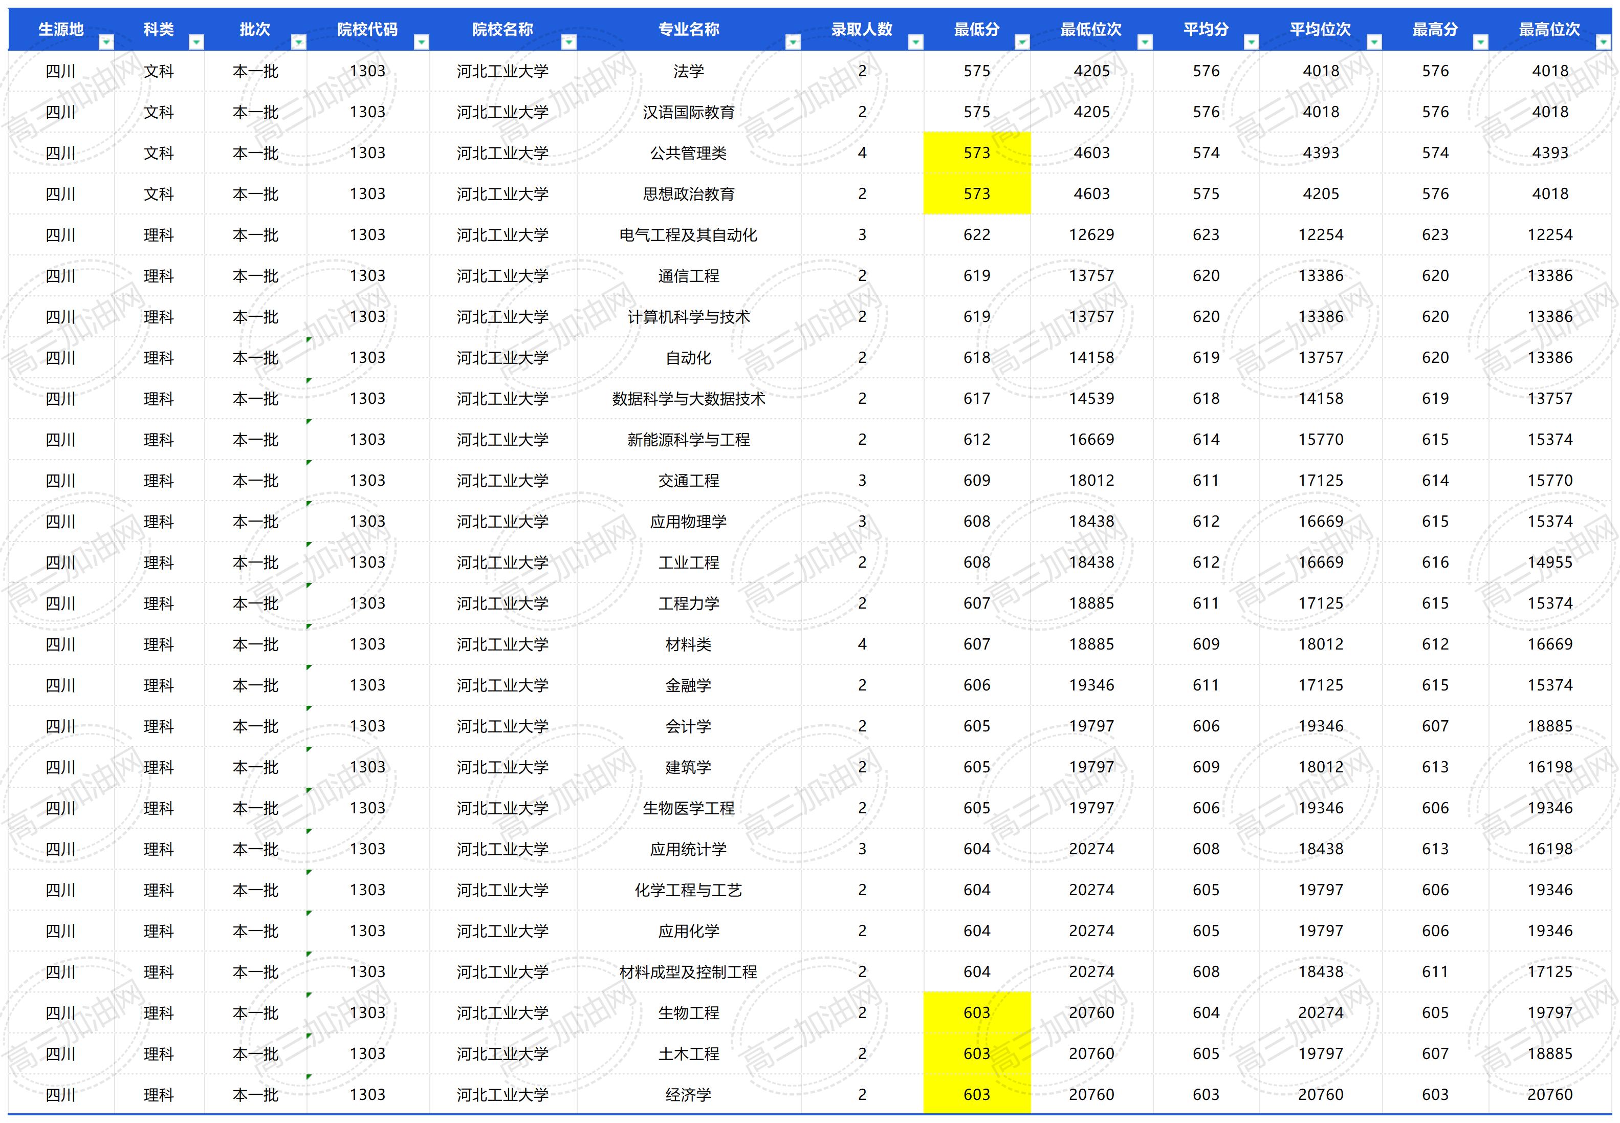Click yellow 573 cell in 公共管理类 row
This screenshot has height=1123, width=1620.
pos(977,153)
